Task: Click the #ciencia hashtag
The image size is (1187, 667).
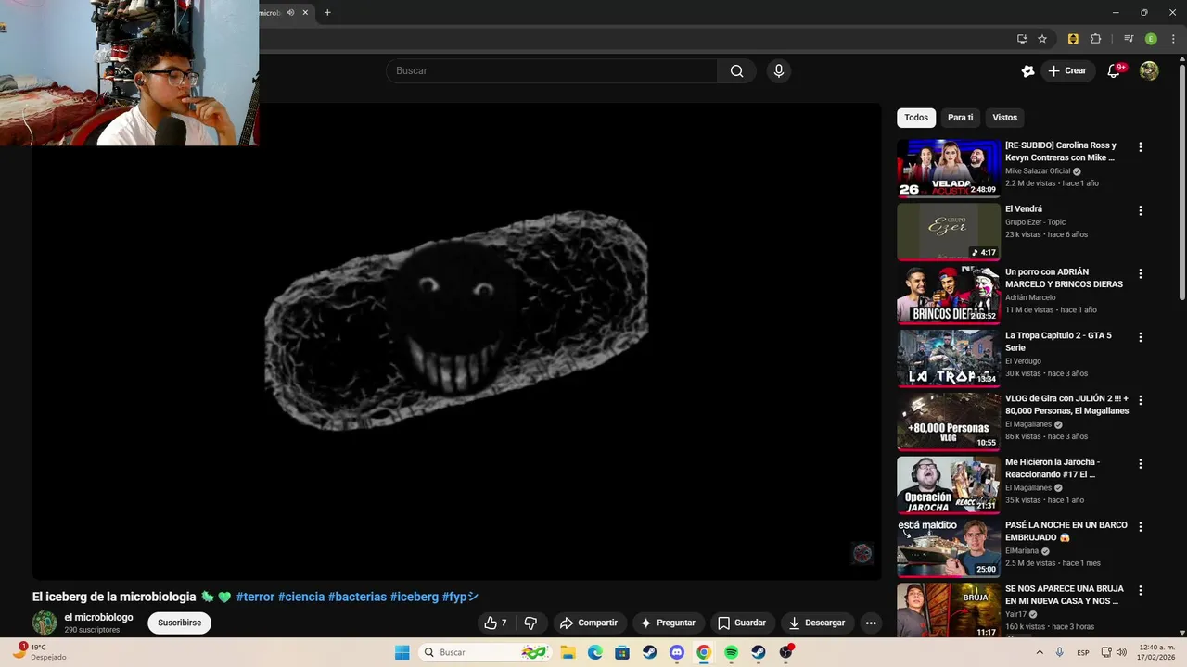Action: [x=301, y=598]
